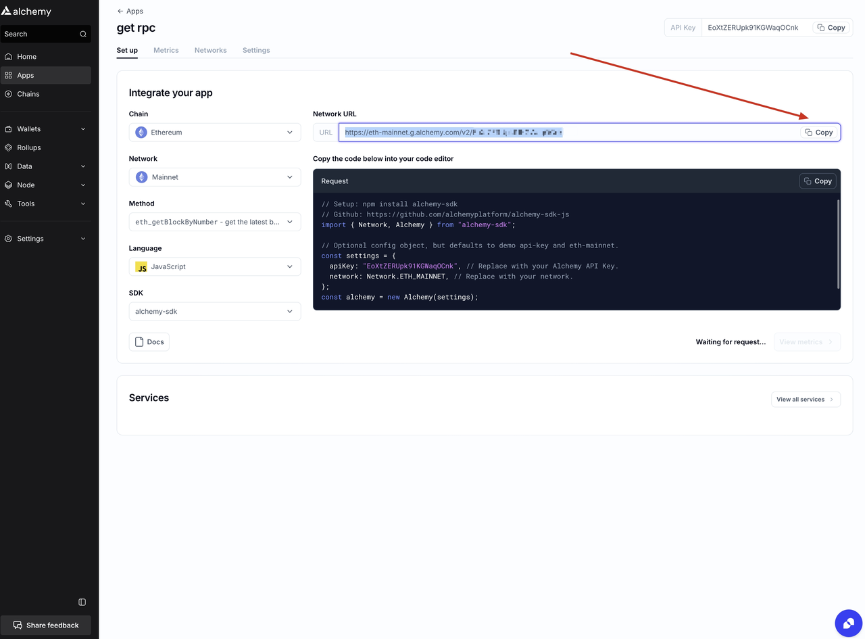Screen dimensions: 865x639
Task: Copy the Network URL
Action: point(819,133)
